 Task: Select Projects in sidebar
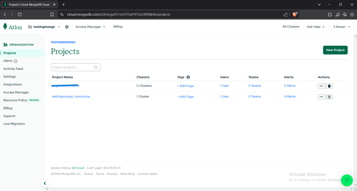point(22,53)
